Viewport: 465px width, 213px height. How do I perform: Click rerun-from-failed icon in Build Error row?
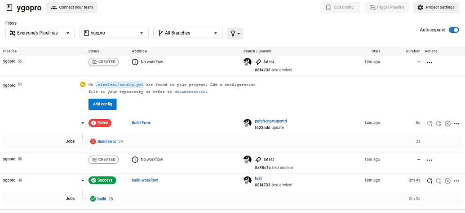(x=438, y=123)
